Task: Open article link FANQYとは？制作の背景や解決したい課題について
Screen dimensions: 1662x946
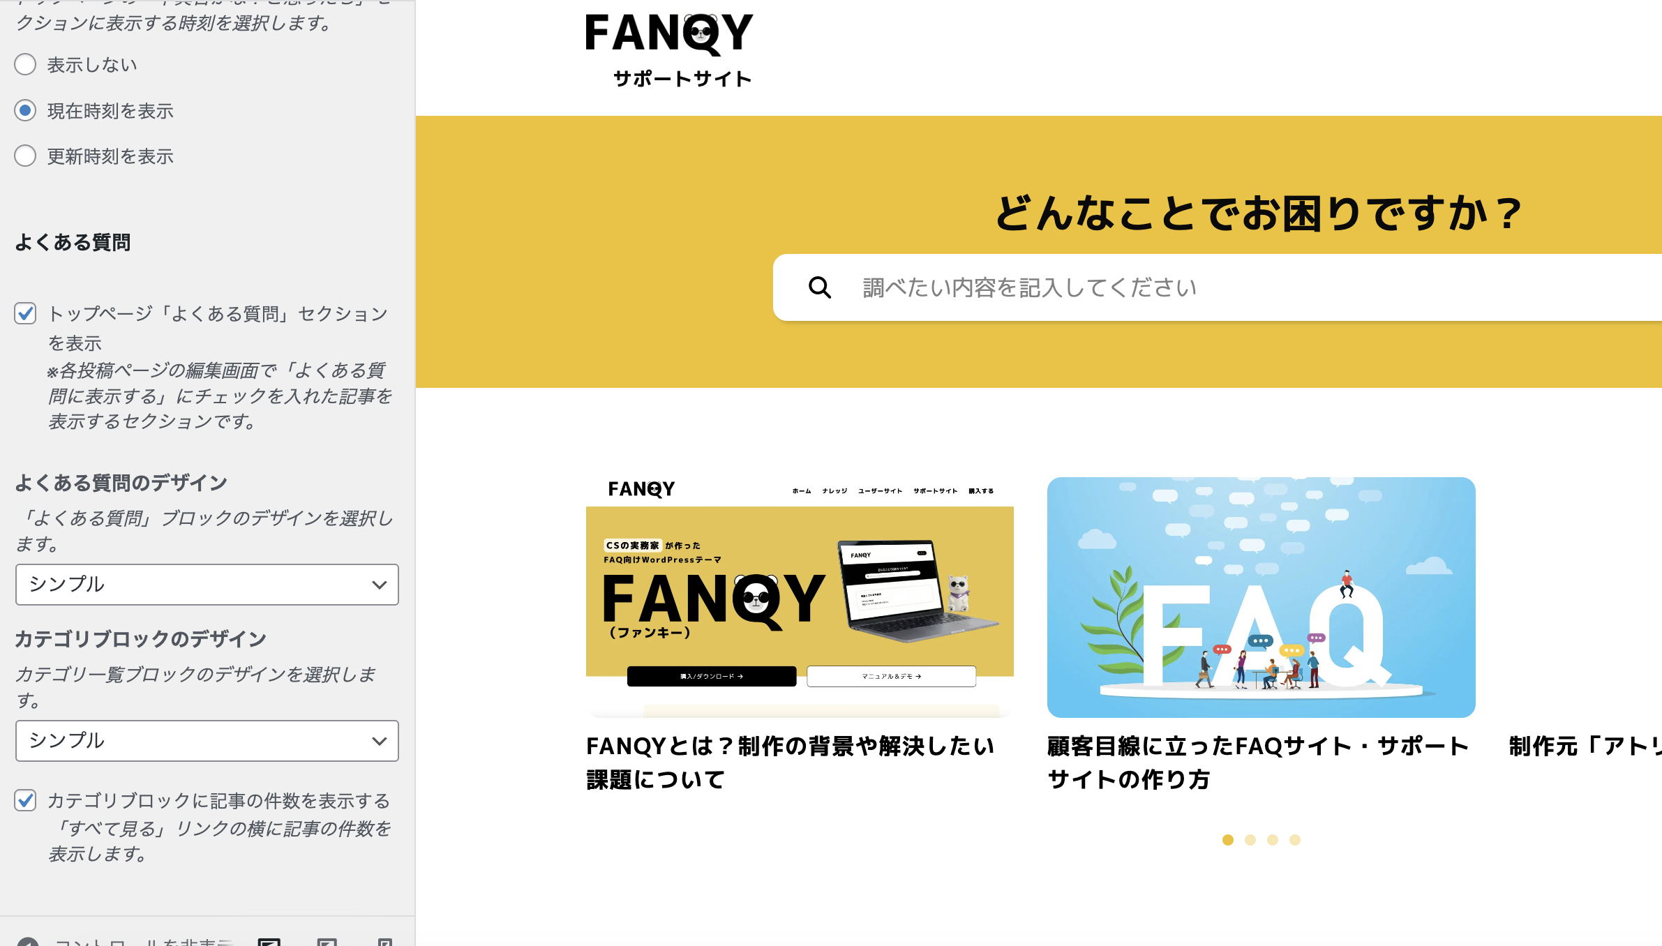Action: [x=790, y=763]
